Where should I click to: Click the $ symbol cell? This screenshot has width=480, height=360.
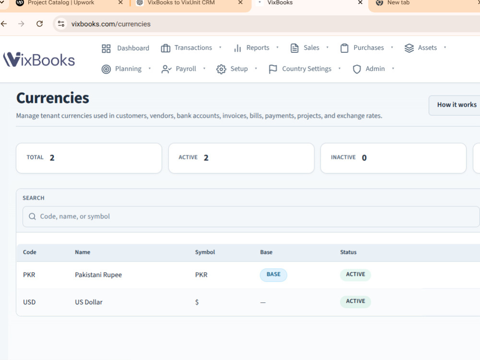tap(197, 302)
